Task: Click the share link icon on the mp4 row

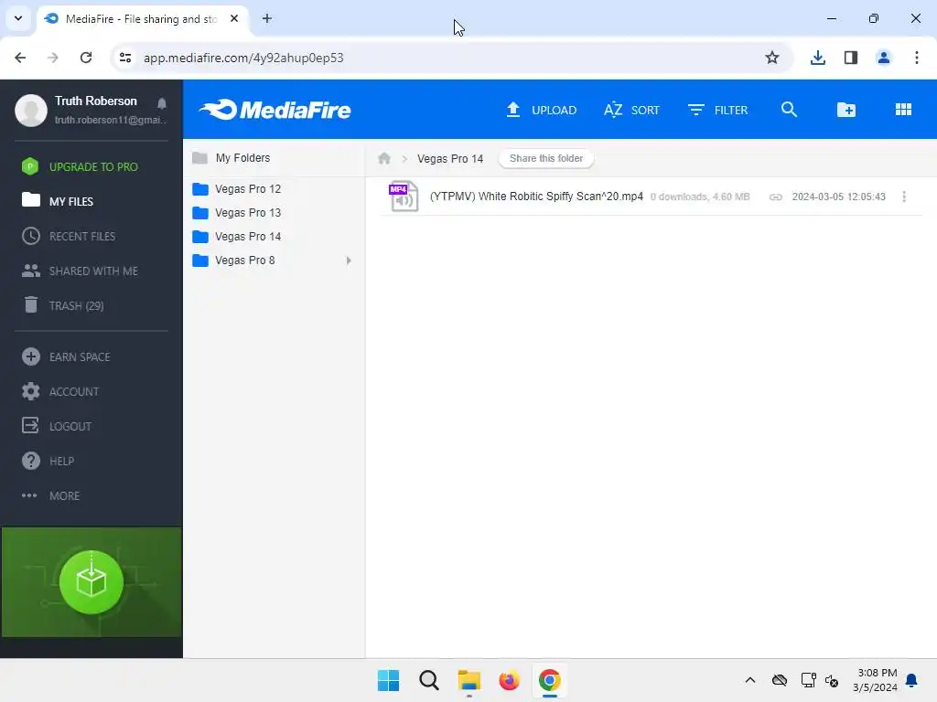Action: [775, 197]
